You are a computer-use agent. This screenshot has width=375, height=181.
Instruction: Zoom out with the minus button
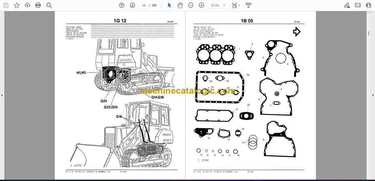[190, 5]
